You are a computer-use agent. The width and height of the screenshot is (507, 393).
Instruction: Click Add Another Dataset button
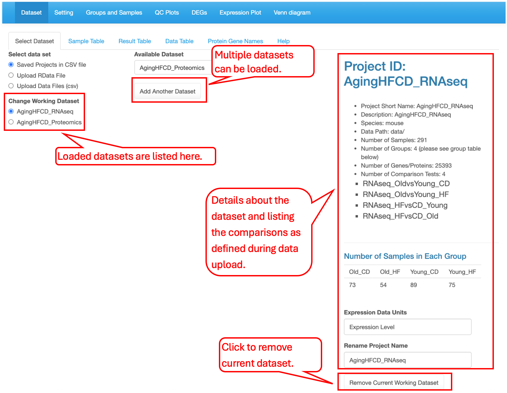[167, 91]
